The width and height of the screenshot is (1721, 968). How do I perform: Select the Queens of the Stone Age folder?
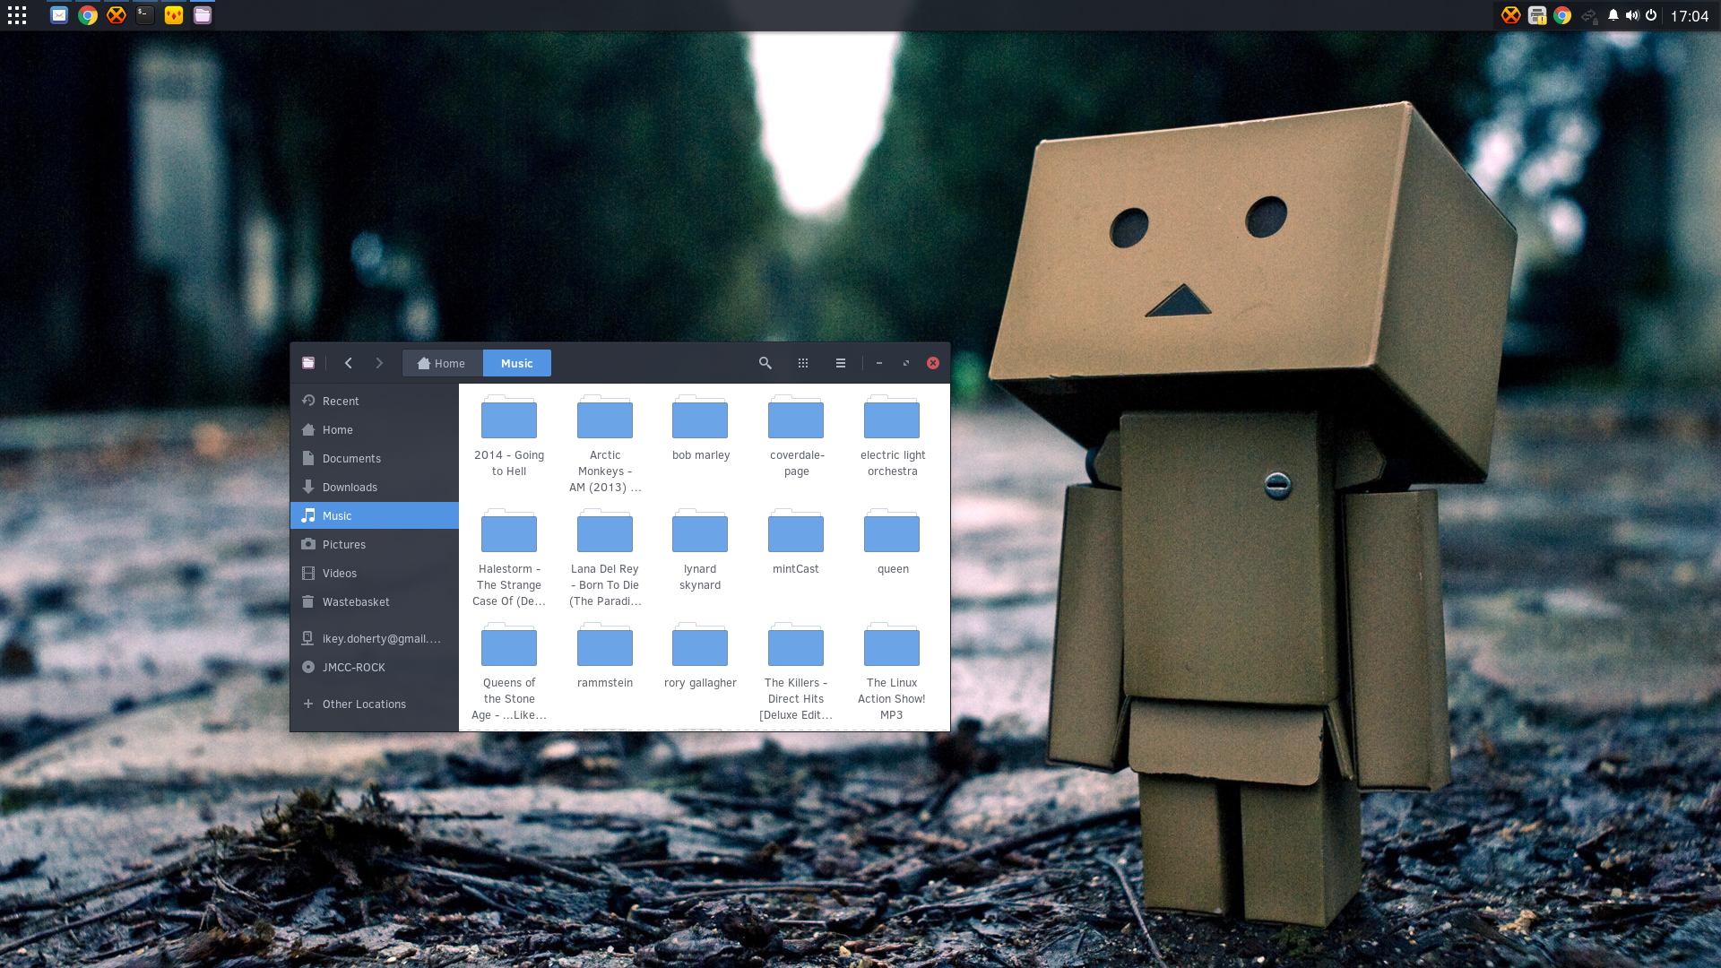pyautogui.click(x=509, y=672)
